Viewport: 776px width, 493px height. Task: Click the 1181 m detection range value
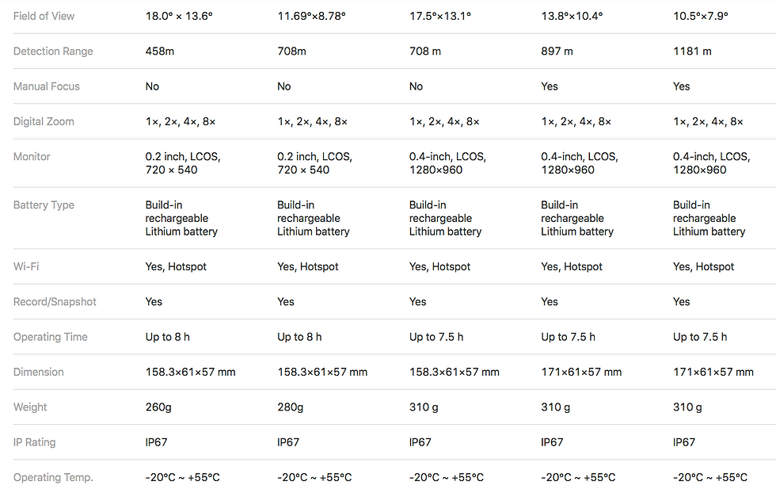[692, 51]
